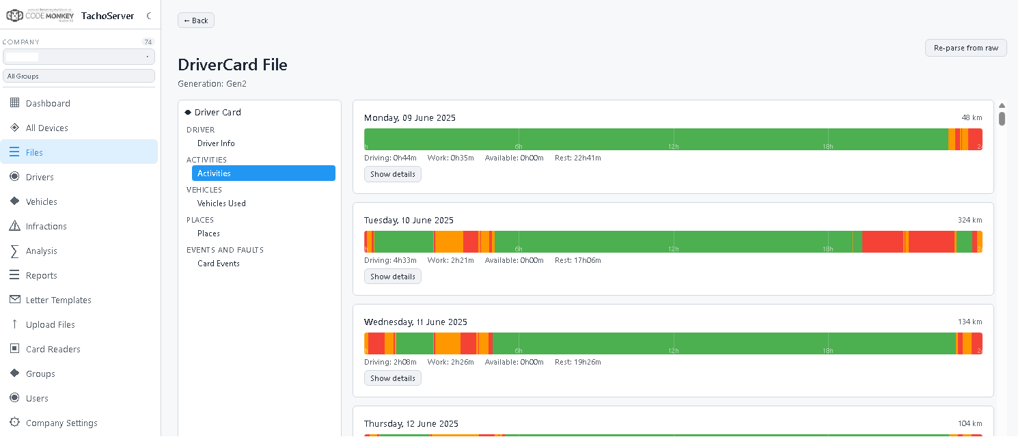Open Letter Templates envelope icon
Screen dimensions: 1018x437
[14, 300]
